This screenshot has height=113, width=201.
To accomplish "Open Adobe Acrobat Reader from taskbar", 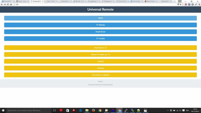I will coord(61,110).
